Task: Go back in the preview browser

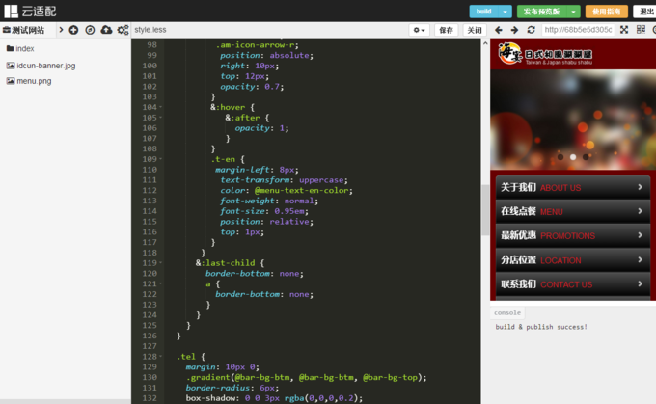Action: coord(498,30)
